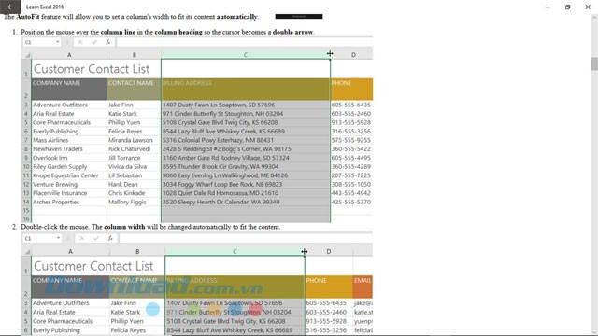Click the 'Learn Excel 2016' window title
598x336 pixels.
click(45, 7)
